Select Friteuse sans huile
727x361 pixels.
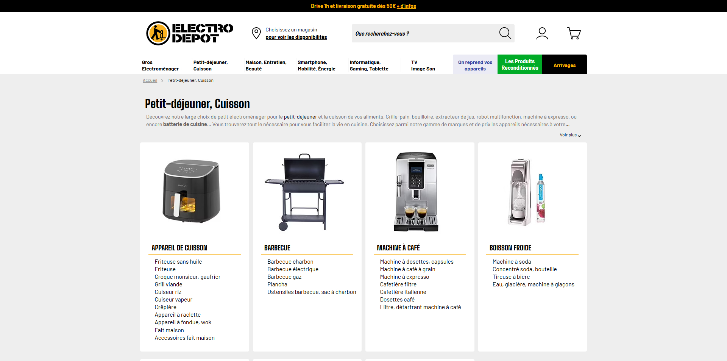pyautogui.click(x=178, y=262)
